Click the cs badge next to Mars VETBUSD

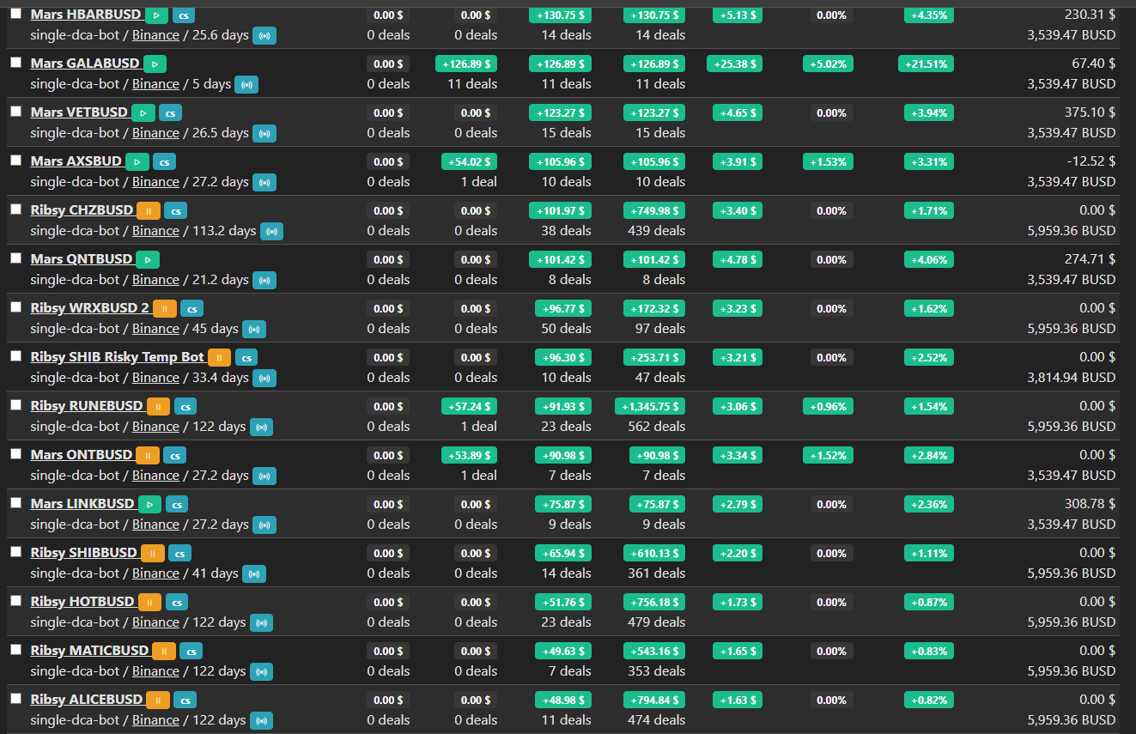click(x=170, y=112)
